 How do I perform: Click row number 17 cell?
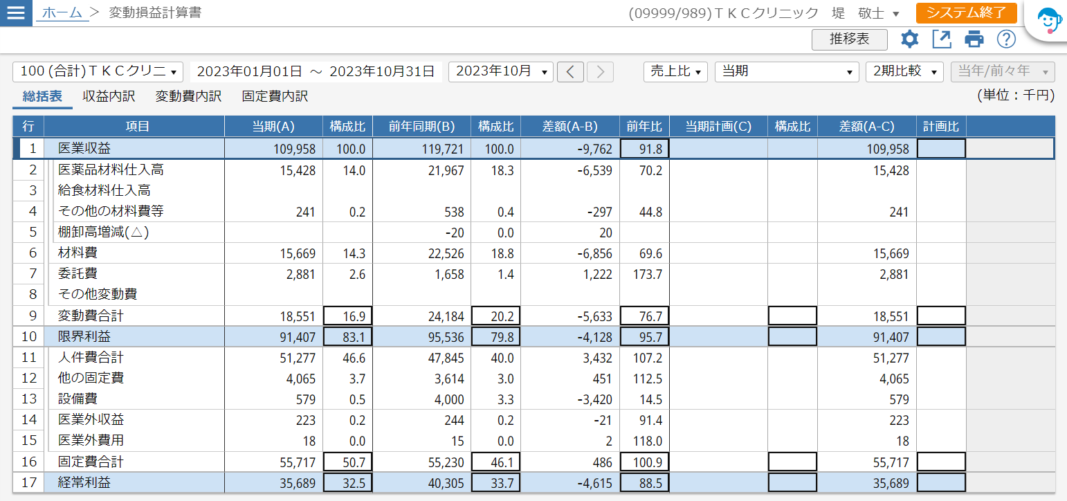(x=28, y=483)
